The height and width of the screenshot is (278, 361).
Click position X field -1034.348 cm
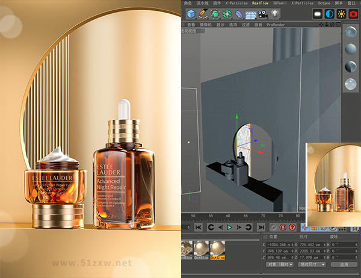pyautogui.click(x=280, y=244)
